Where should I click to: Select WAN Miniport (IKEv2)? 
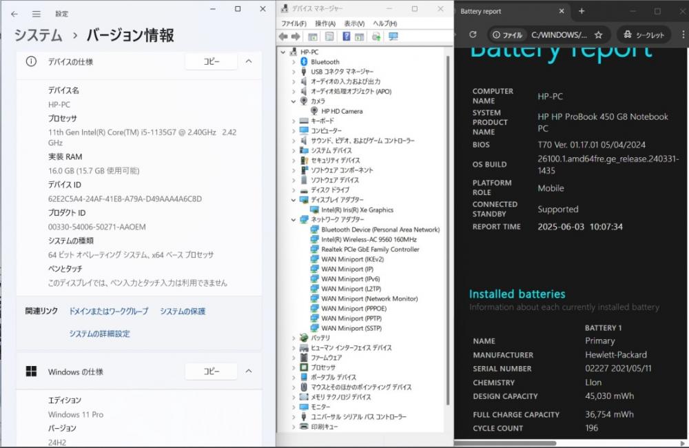click(352, 259)
